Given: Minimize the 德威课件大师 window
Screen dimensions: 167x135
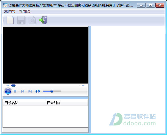Looking at the screenshot, I should pyautogui.click(x=141, y=5).
